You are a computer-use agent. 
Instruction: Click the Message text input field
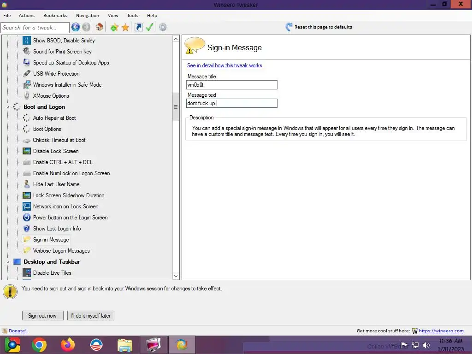[232, 103]
